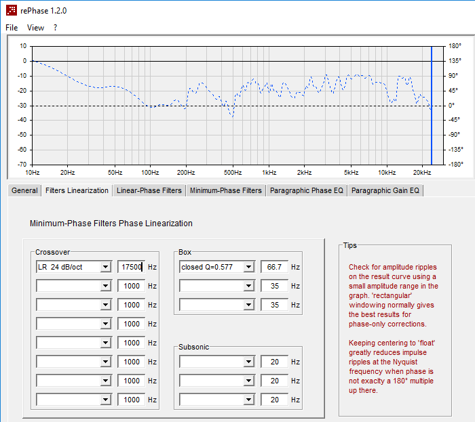Expand the second Box type dropdown
This screenshot has width=475, height=422.
tap(249, 286)
